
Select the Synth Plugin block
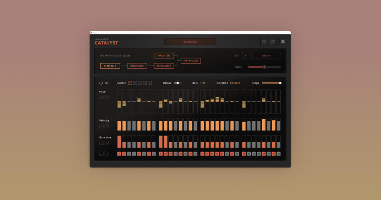[191, 61]
